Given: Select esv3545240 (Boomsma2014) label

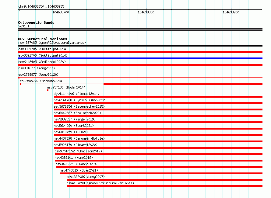Looking at the screenshot, I should point(42,81).
